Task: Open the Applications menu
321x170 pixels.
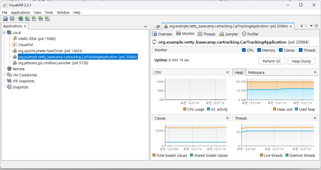Action: [x=20, y=12]
